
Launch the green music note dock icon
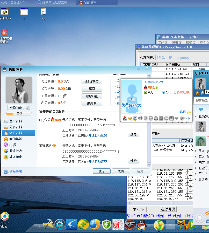pos(159,225)
